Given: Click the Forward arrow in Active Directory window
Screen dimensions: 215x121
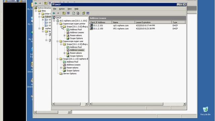Looking at the screenshot, I should click(x=40, y=3).
